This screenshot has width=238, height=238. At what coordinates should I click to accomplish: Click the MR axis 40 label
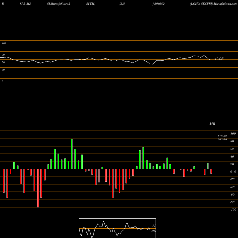tap(232, 157)
